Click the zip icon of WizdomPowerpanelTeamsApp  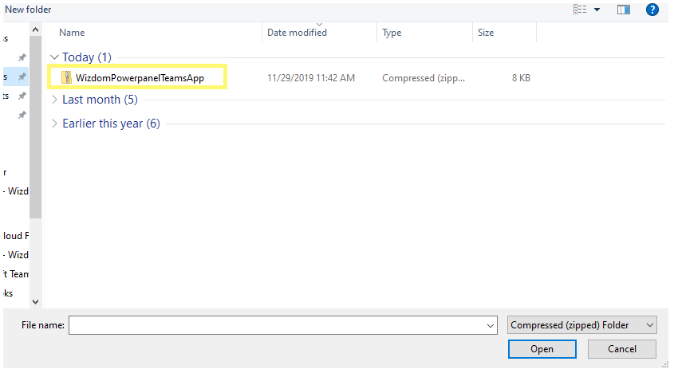(x=67, y=77)
